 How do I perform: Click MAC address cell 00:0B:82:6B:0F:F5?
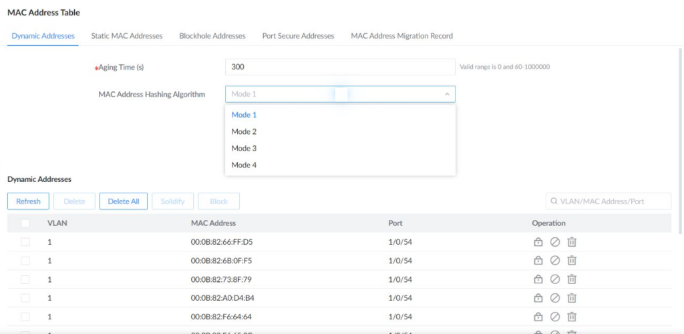tap(222, 261)
